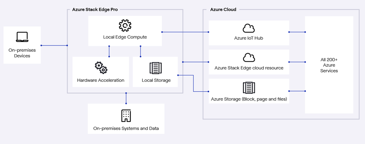
Task: Click the Local Storage server icon
Action: point(155,68)
